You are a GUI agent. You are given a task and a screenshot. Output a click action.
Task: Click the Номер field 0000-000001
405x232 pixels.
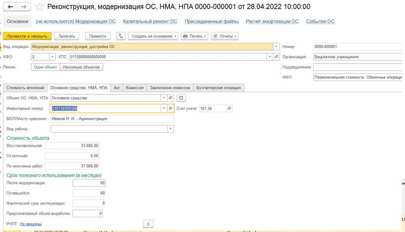[358, 47]
